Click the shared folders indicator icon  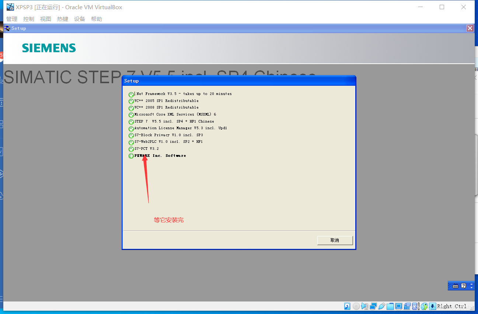point(390,306)
